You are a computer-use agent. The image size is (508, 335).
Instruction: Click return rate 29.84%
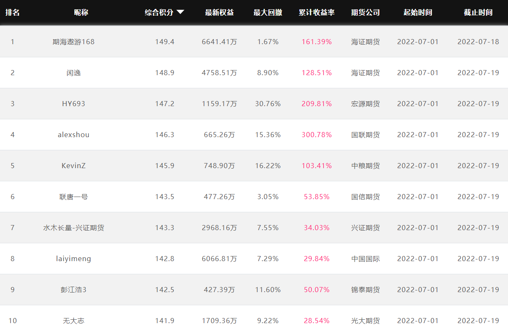[x=316, y=259]
